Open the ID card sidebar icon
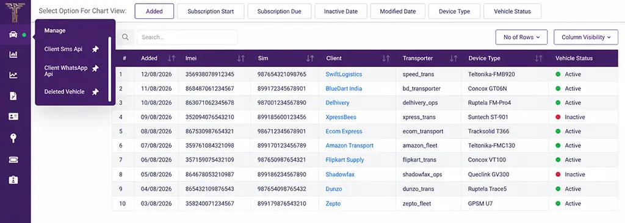This screenshot has height=223, width=625. (13, 116)
